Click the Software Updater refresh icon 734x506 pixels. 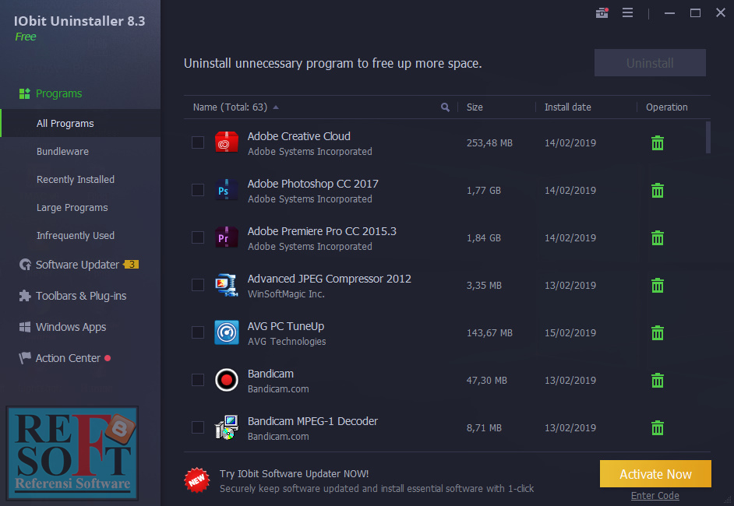[x=25, y=265]
